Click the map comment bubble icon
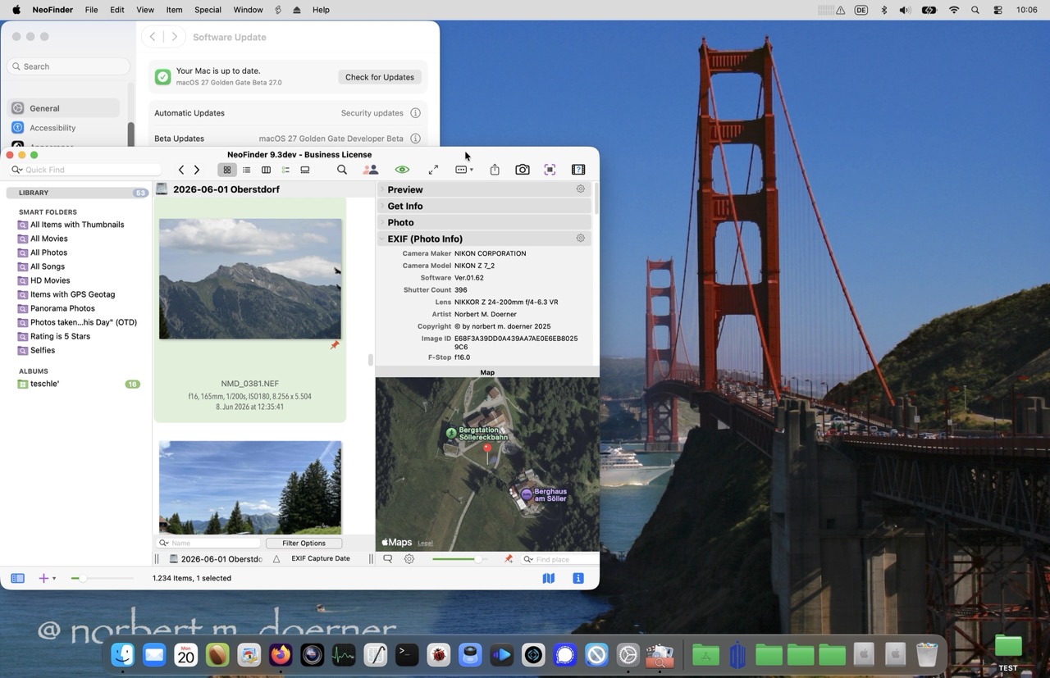 (388, 559)
